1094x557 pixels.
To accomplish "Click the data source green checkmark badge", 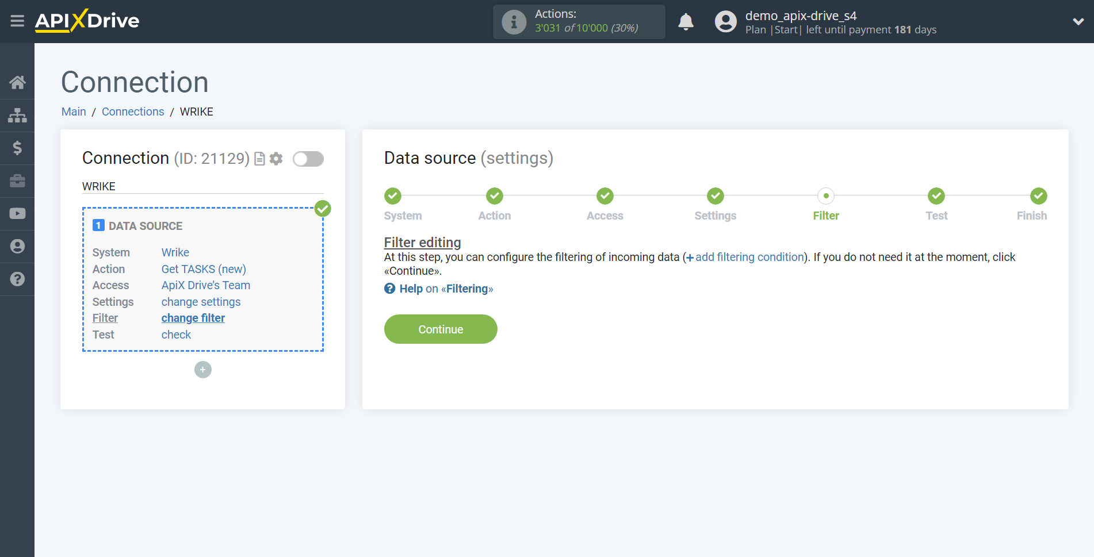I will (x=323, y=208).
